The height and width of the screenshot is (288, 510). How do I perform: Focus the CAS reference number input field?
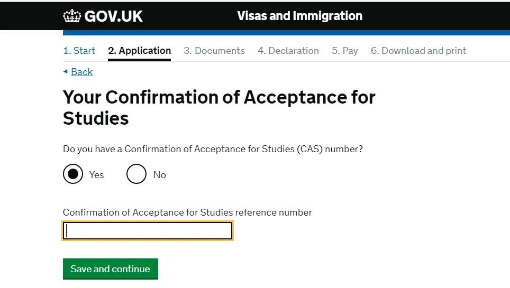tap(148, 231)
